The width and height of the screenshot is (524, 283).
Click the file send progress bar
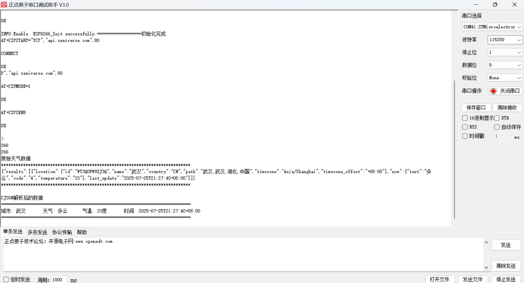point(253,280)
